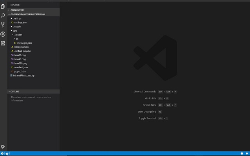Click the JS icon beside background.js
250x156 pixels.
click(x=12, y=47)
